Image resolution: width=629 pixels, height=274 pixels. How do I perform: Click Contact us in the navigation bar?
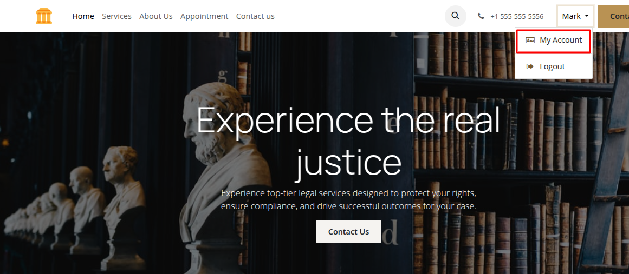255,16
